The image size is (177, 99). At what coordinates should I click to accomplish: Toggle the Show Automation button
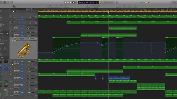[x=27, y=9]
